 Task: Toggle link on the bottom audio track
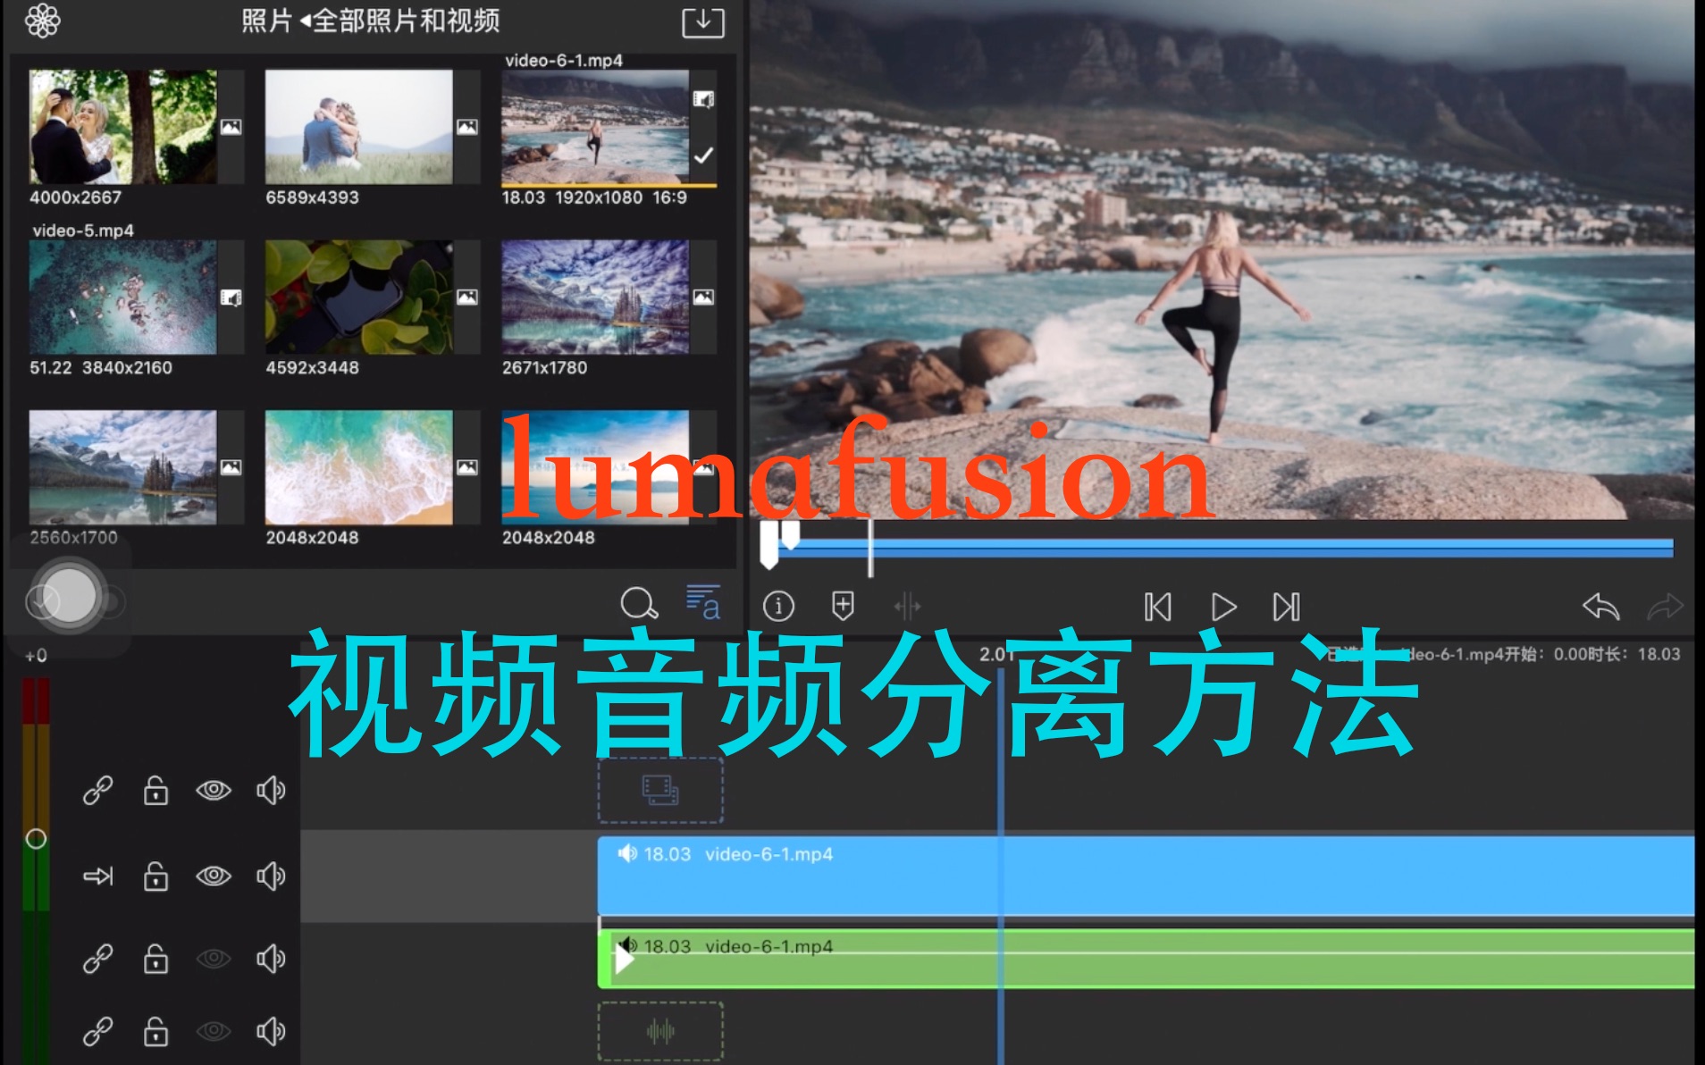tap(97, 1032)
